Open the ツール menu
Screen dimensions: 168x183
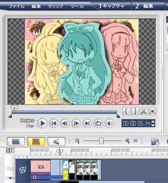pos(77,6)
